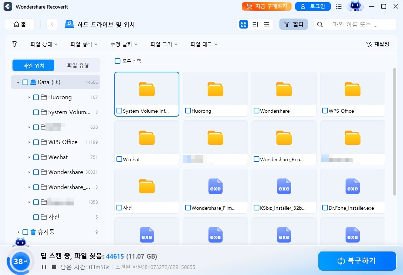Click the 지금 구매하기 buy button
Image resolution: width=403 pixels, height=275 pixels.
click(267, 6)
